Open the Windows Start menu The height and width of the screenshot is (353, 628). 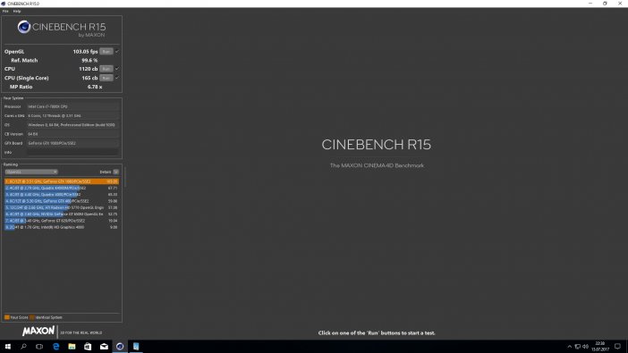coord(8,347)
